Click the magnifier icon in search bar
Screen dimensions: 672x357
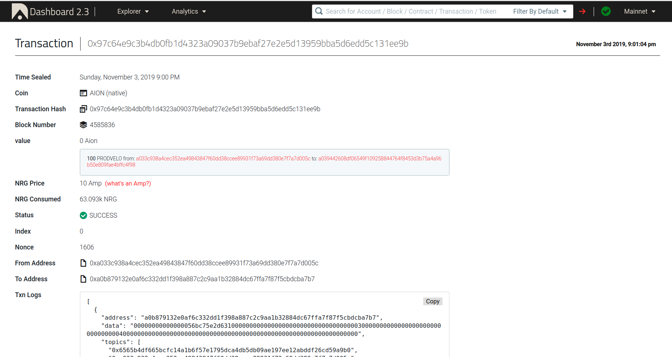pos(319,11)
